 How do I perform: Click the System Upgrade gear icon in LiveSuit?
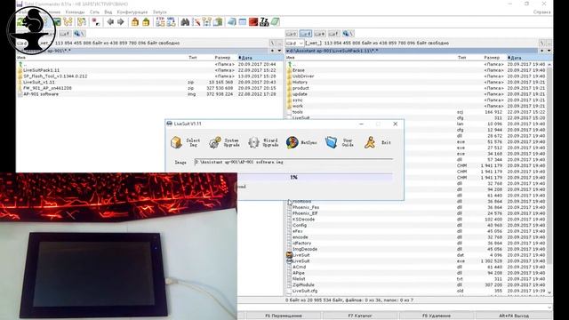tap(215, 142)
